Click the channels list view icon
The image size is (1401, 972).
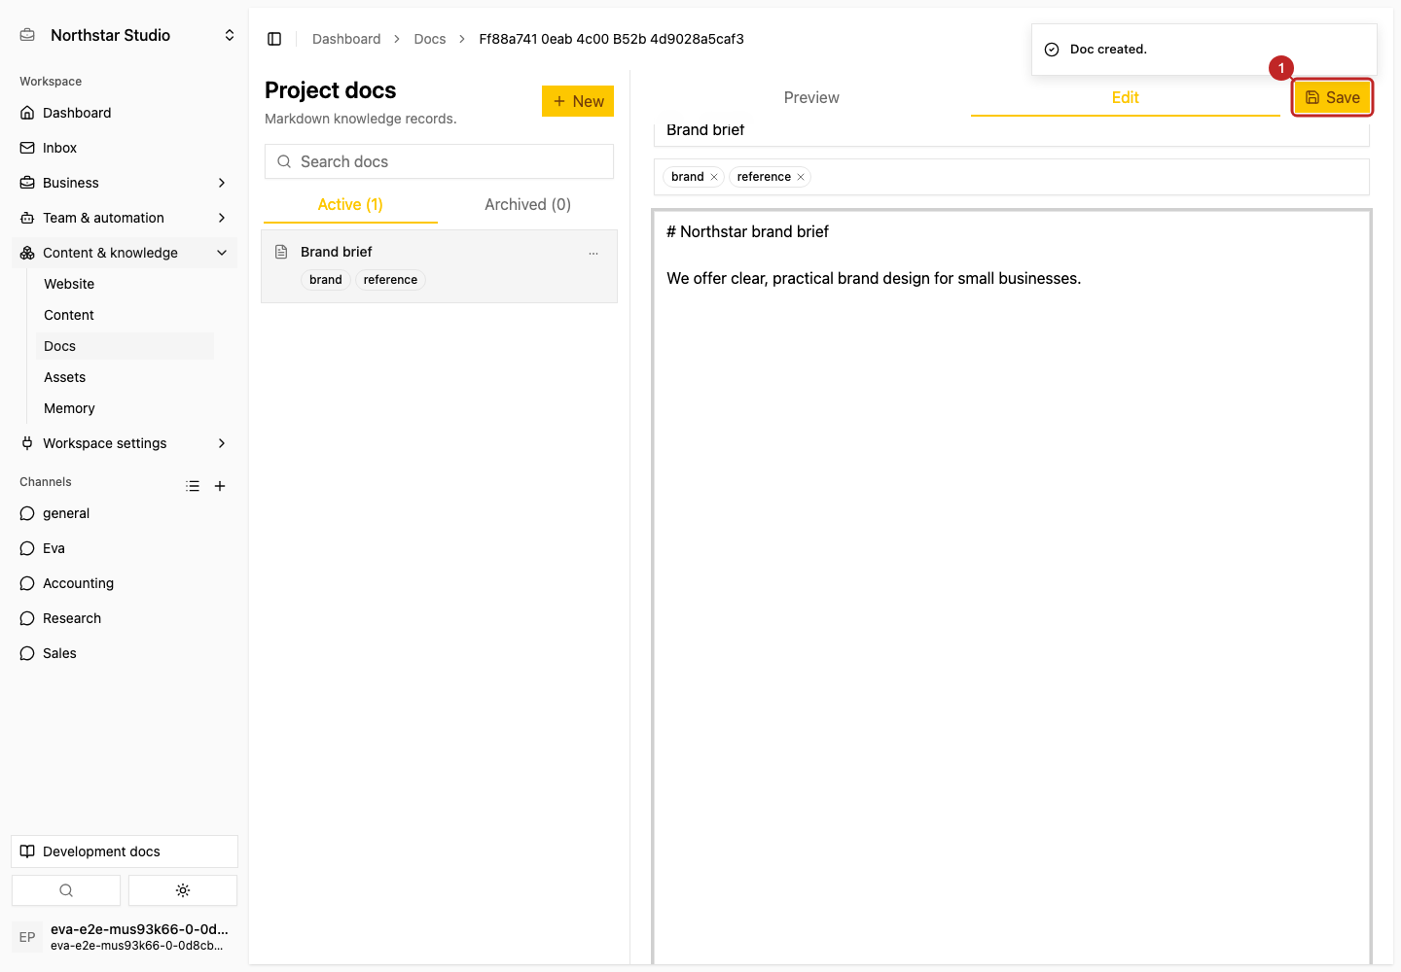tap(193, 486)
